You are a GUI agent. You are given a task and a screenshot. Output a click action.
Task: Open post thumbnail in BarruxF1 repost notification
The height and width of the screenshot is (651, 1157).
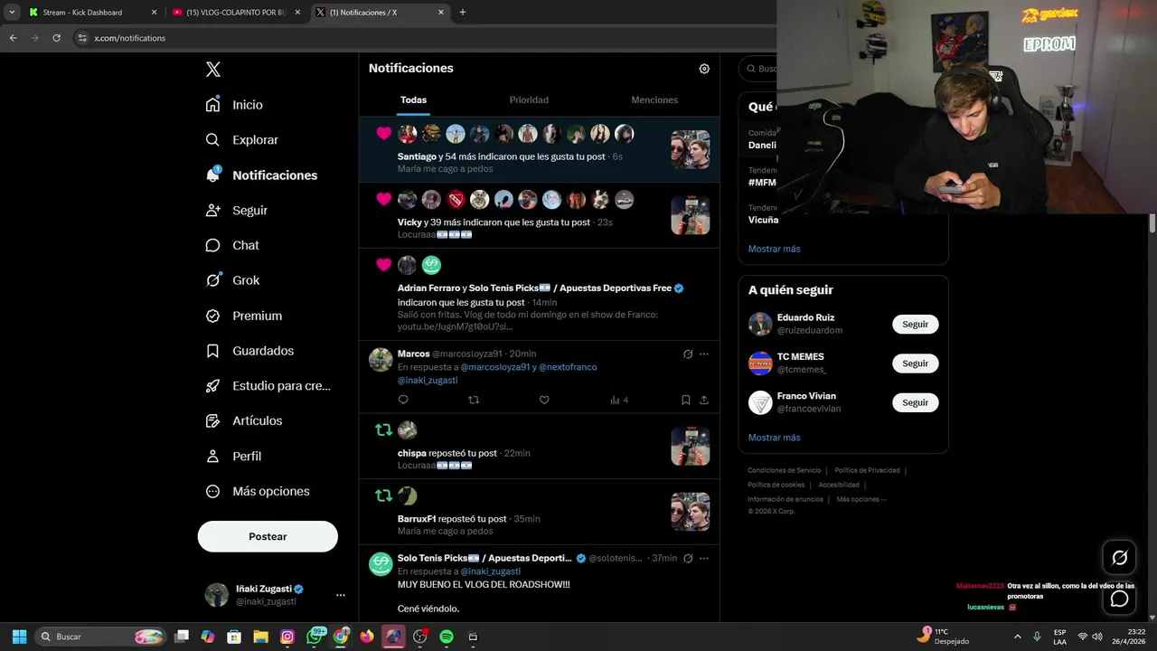click(x=691, y=512)
